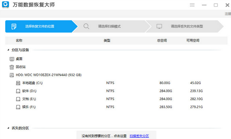Close the 万能数据恢复大师 window
The height and width of the screenshot is (139, 231).
[227, 5]
